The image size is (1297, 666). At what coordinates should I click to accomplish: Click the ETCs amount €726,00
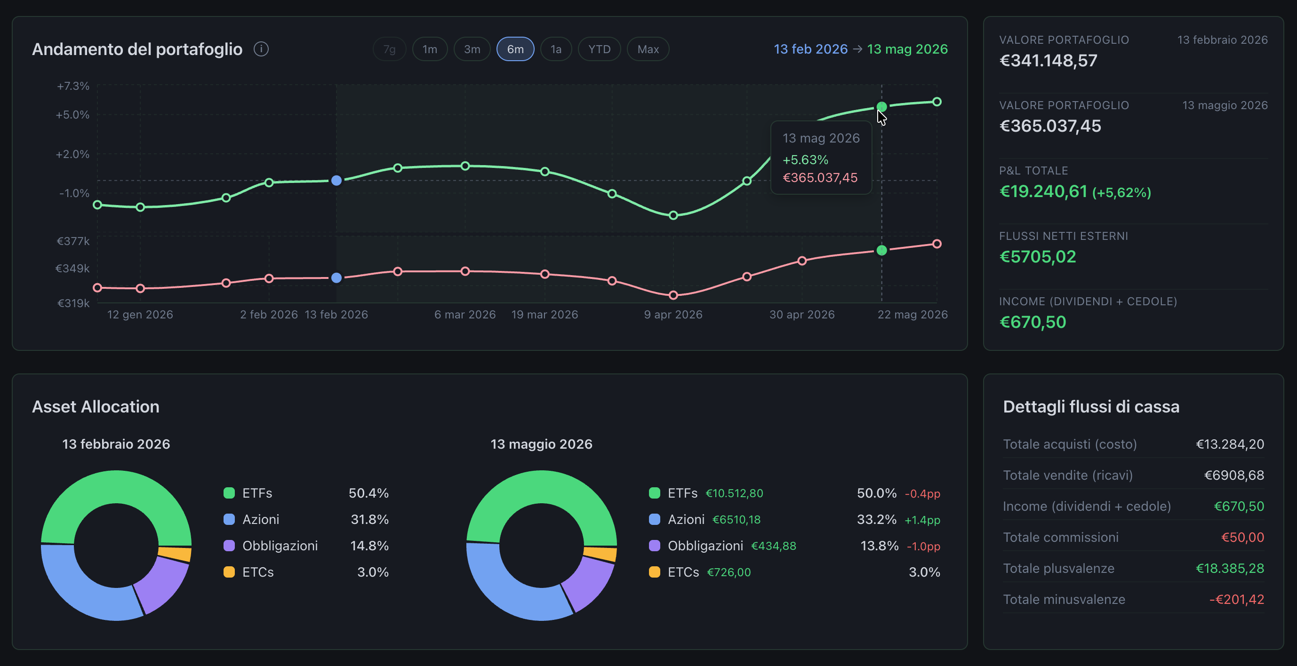tap(729, 572)
